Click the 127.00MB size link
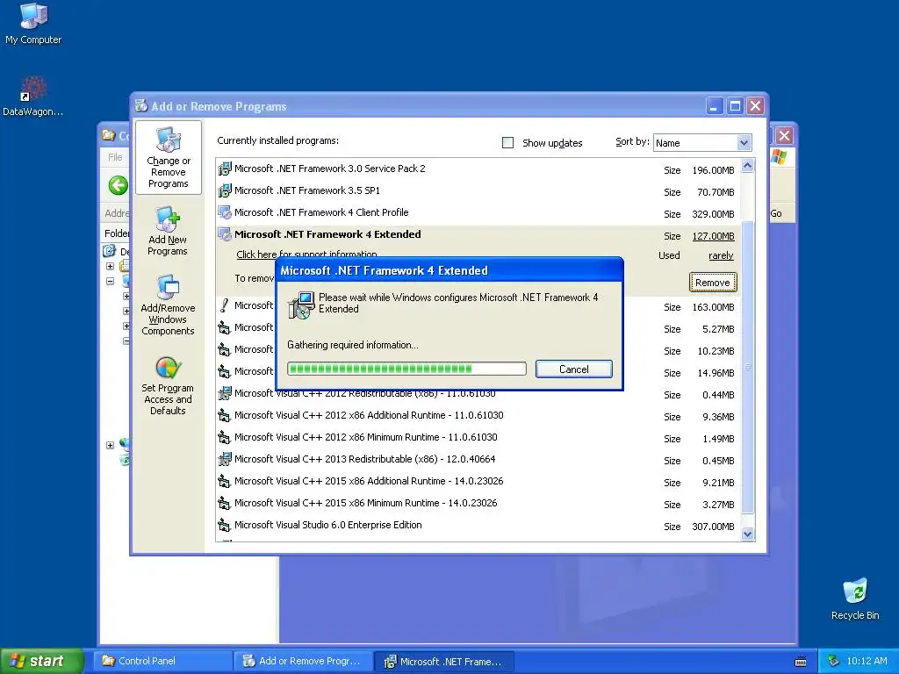899x674 pixels. coord(713,236)
